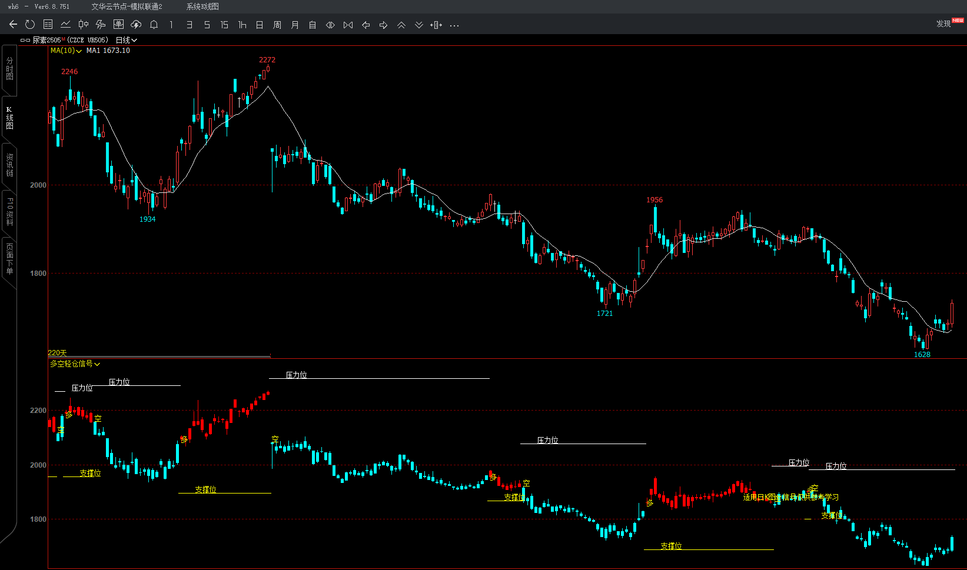The height and width of the screenshot is (570, 967).
Task: Click the MA1 1673.10 value text
Action: pyautogui.click(x=108, y=51)
